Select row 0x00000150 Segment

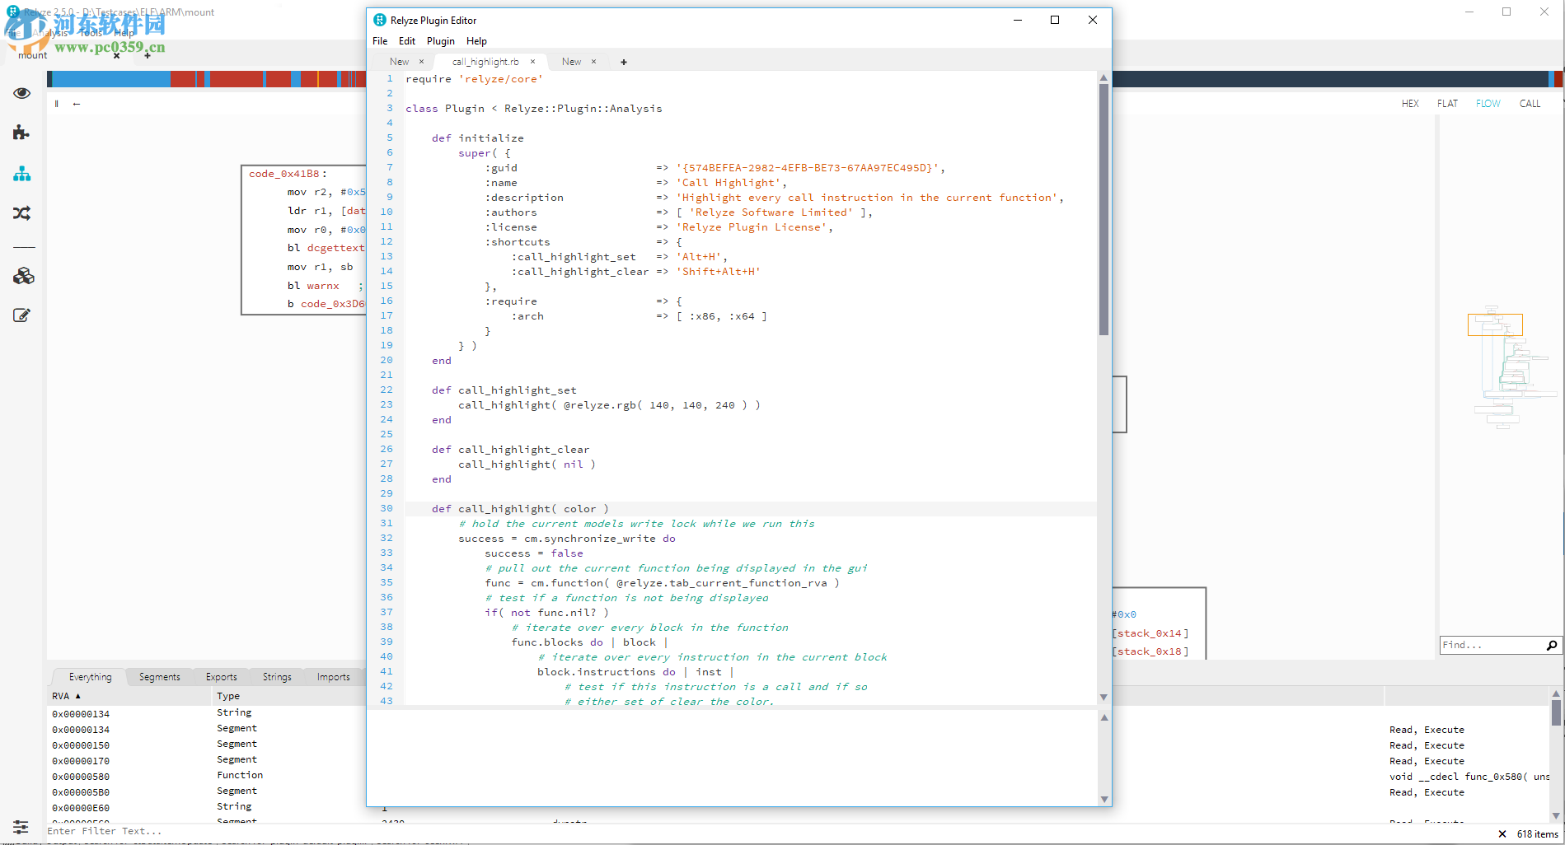click(x=206, y=745)
